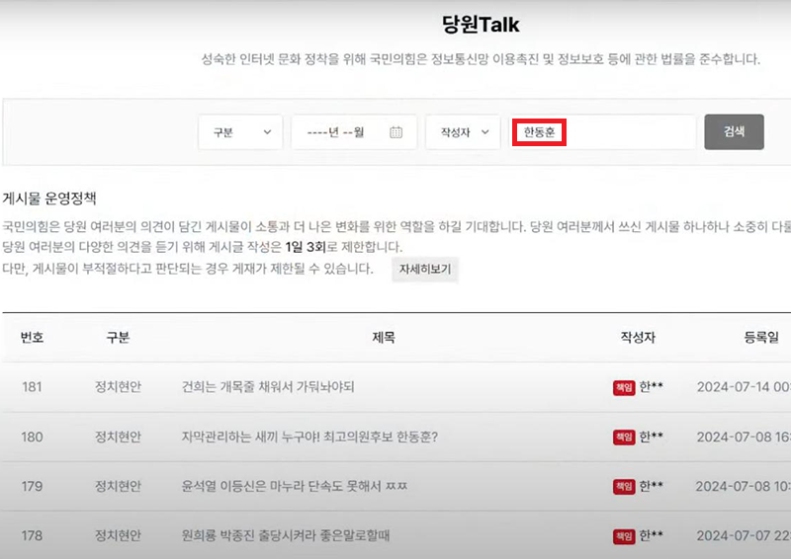791x559 pixels.
Task: Click the 책임 badge in row 180
Action: [624, 437]
